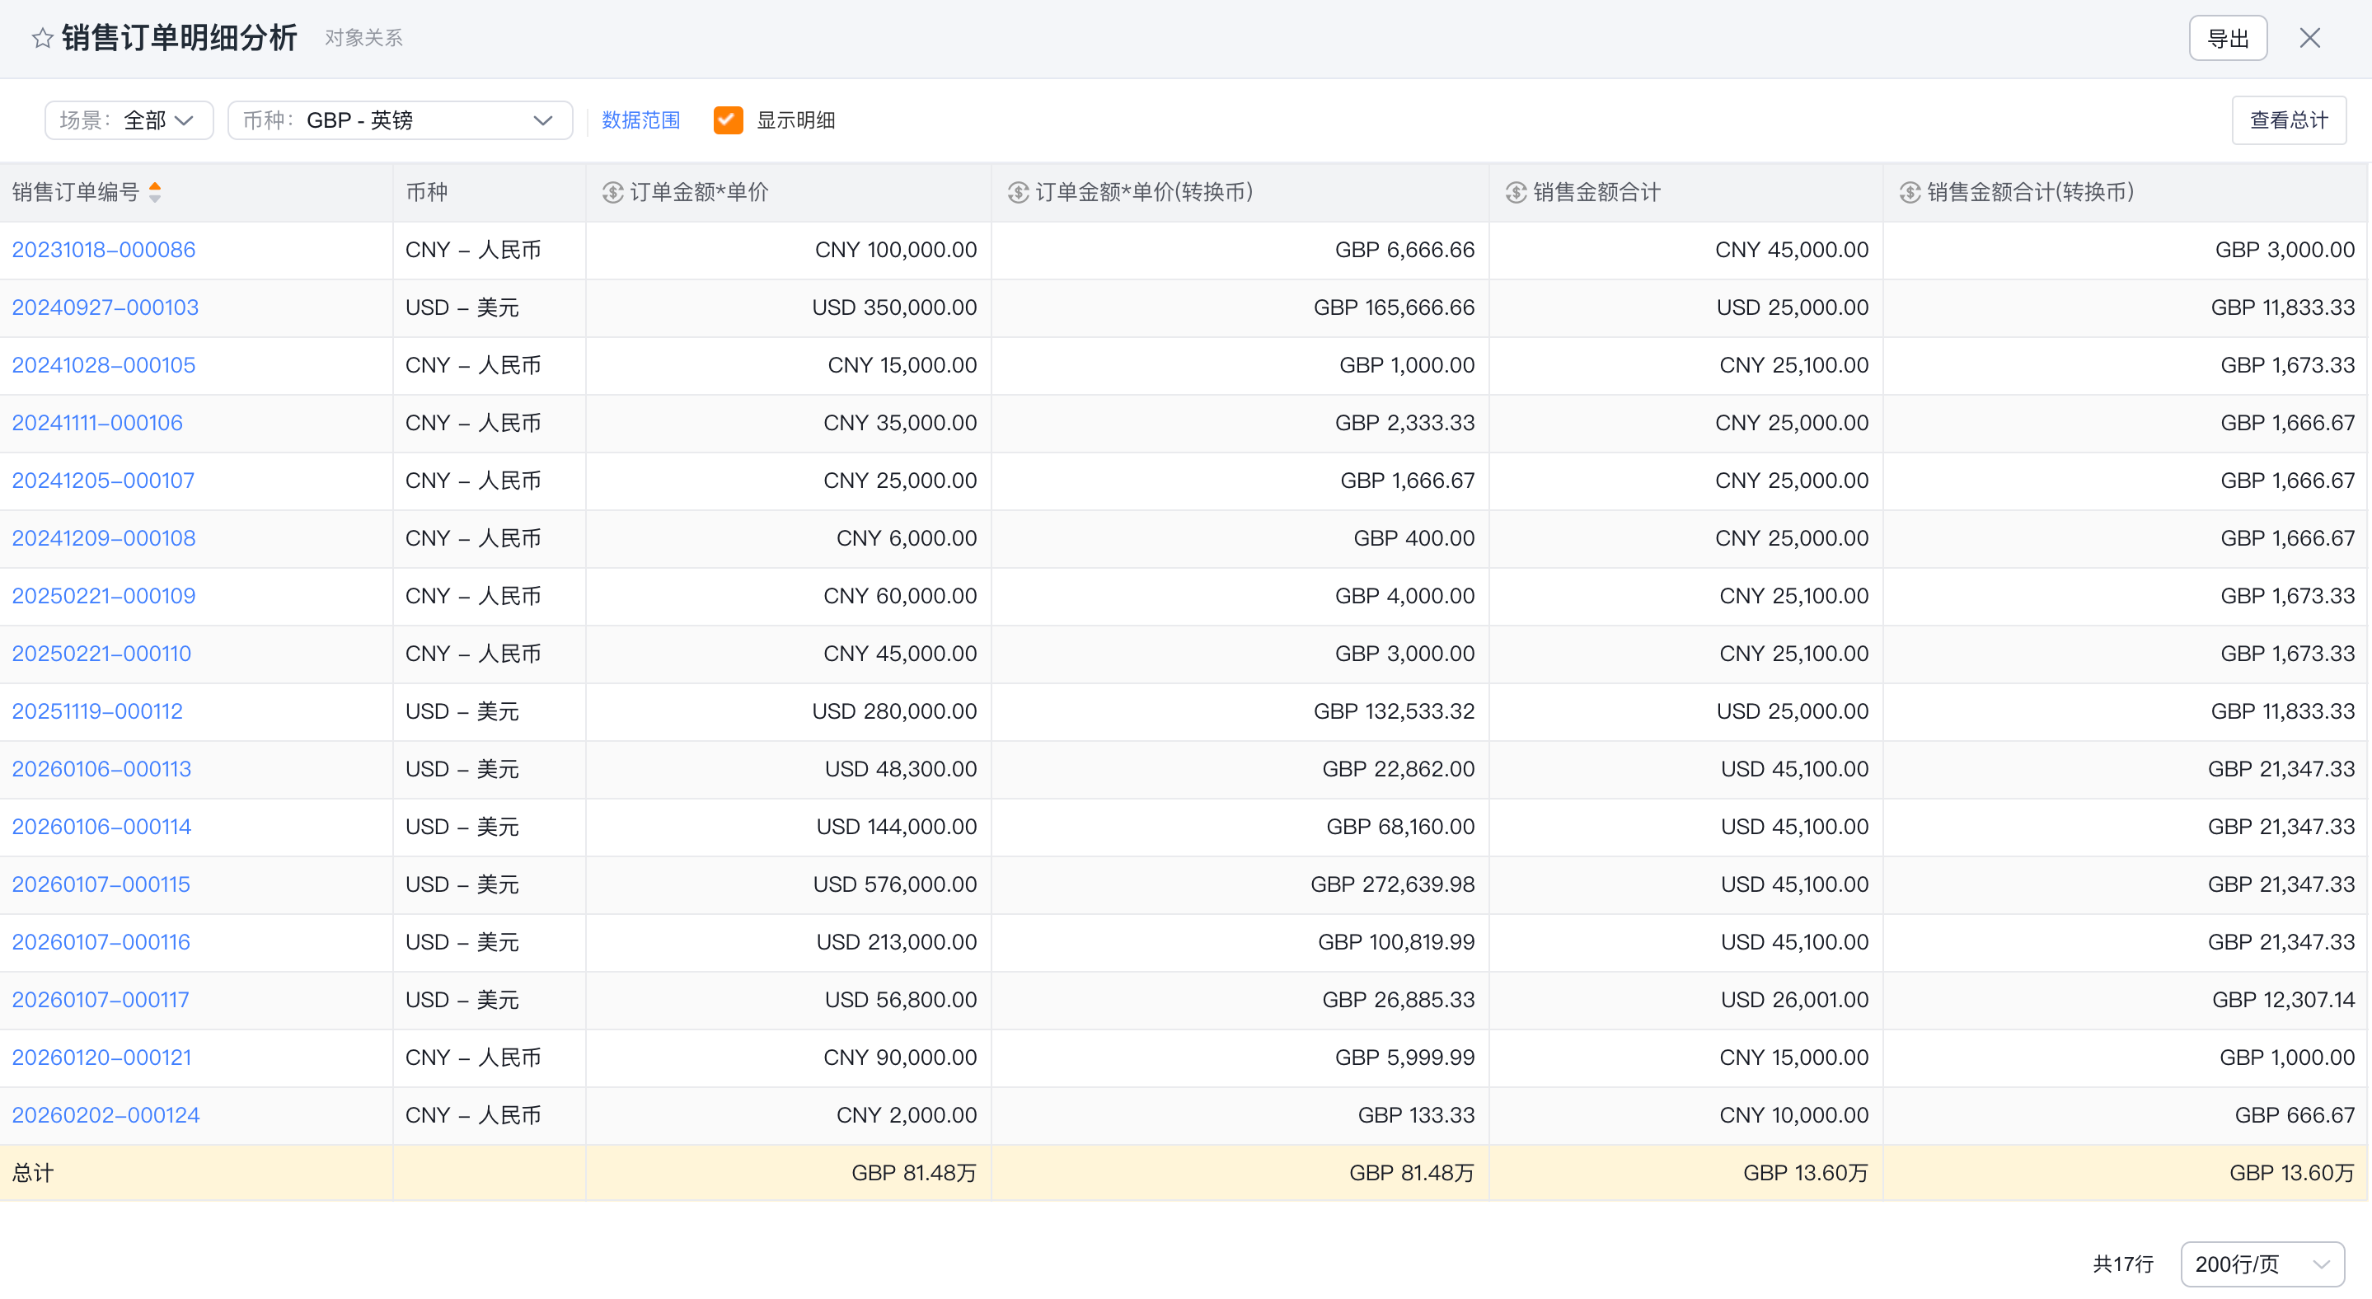Click currency icon beside 销售金额合计 header

point(1516,191)
